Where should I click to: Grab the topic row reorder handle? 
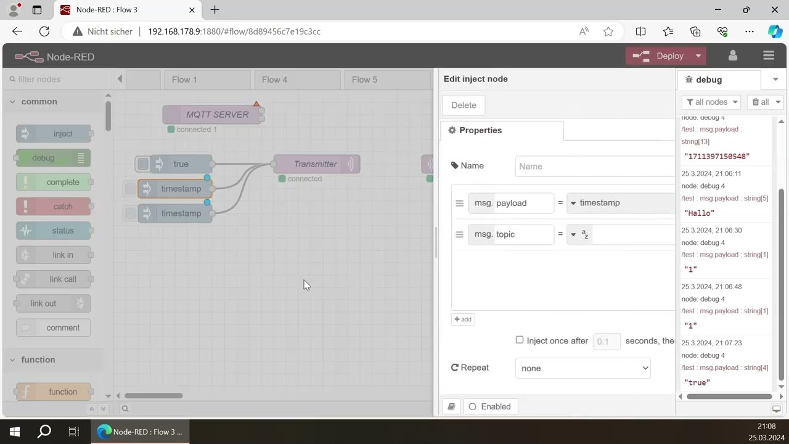click(459, 234)
